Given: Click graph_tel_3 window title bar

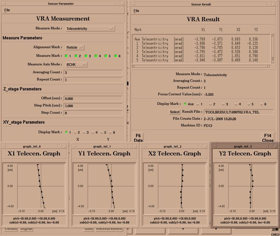Looking at the screenshot, I should point(243,146).
